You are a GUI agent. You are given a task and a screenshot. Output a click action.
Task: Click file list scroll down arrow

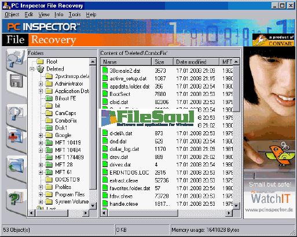click(236, 206)
